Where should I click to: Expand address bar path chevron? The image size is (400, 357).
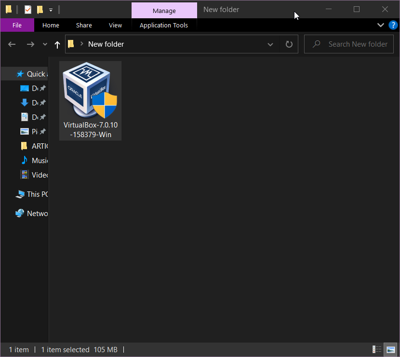point(81,44)
